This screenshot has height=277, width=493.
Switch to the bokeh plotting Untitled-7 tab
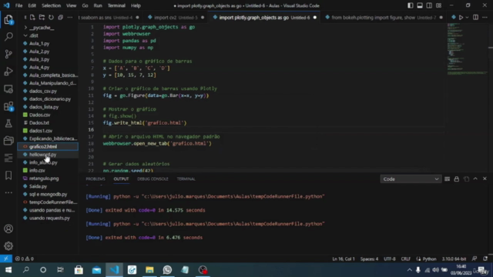coord(384,18)
